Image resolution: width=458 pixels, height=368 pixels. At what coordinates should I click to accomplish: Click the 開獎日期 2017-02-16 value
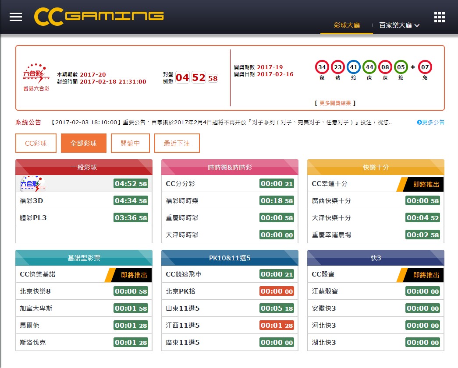(x=275, y=74)
